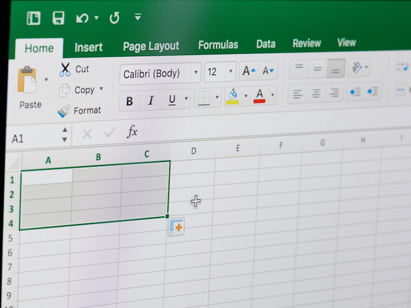Apply the yellow fill color bucket
This screenshot has width=411, height=308.
click(x=232, y=96)
